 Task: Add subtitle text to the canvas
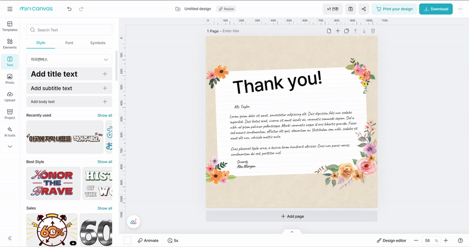69,89
